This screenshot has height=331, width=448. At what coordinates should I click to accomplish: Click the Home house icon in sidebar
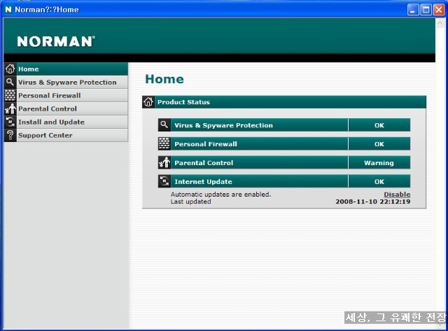click(x=10, y=69)
